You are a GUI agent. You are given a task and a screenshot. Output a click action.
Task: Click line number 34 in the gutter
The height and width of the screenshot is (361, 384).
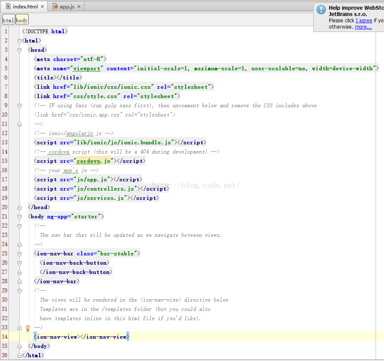pyautogui.click(x=5, y=337)
